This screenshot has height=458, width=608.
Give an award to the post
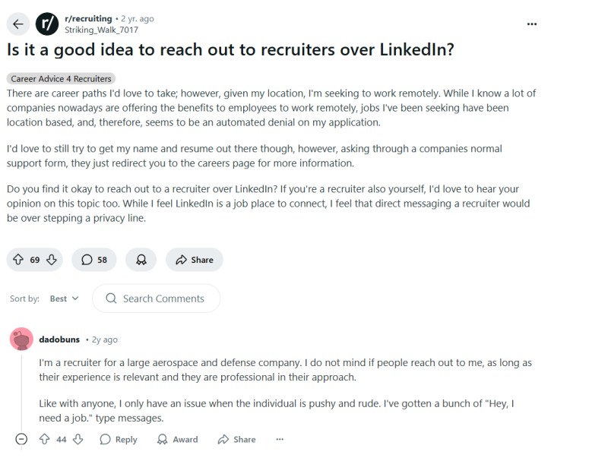pos(141,259)
